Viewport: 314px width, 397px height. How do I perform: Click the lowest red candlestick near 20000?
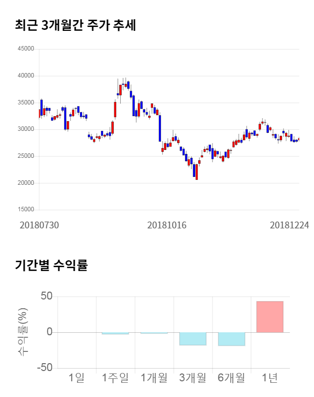point(197,172)
